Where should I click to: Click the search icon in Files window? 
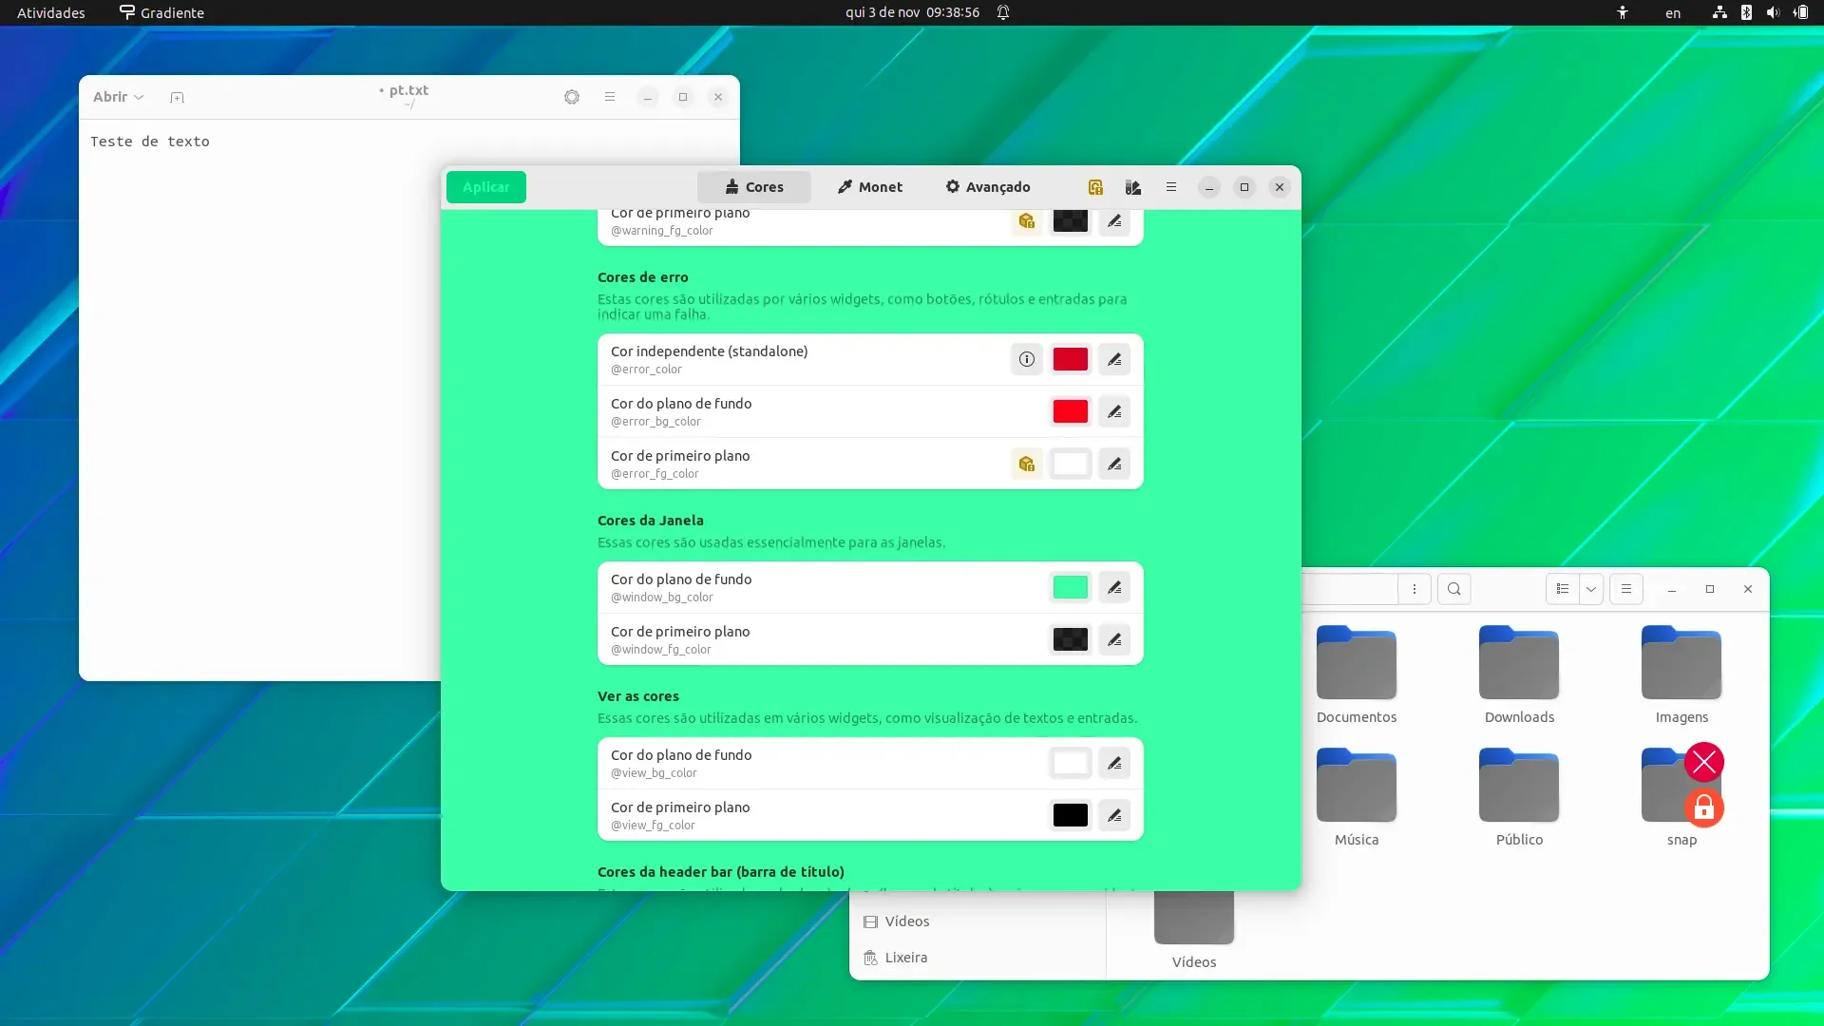pyautogui.click(x=1453, y=589)
